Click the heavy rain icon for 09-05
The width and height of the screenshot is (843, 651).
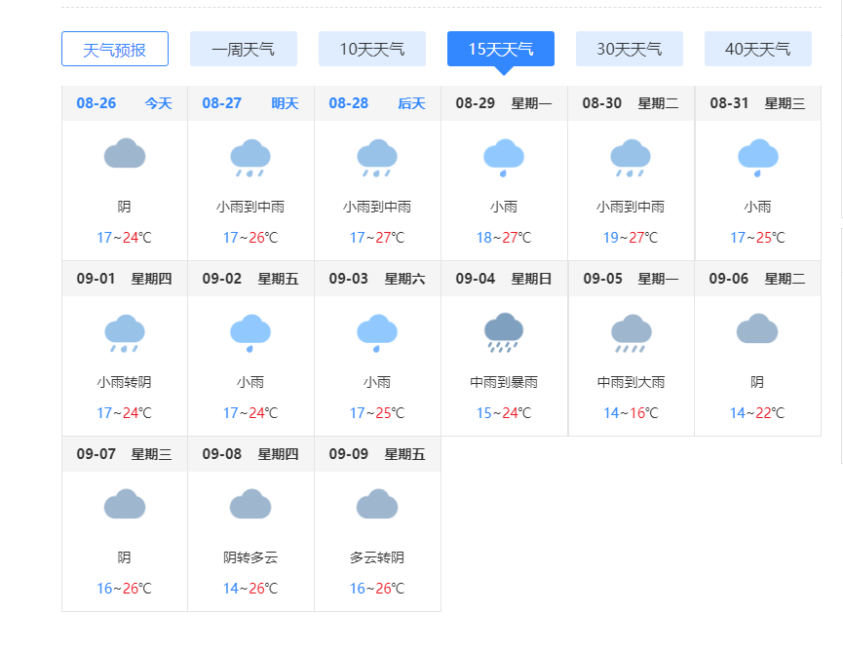coord(632,333)
